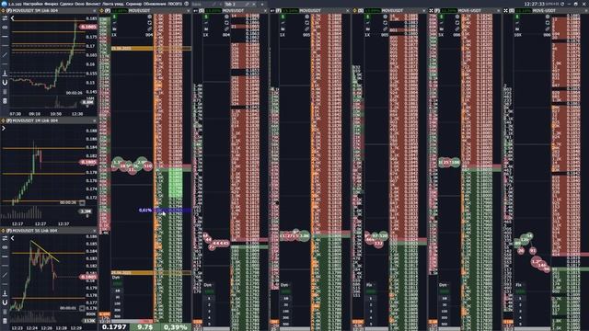Viewport: 589px width, 331px height.
Task: Select volume preset 500 in (F) 005 order book
Action: click(x=286, y=324)
